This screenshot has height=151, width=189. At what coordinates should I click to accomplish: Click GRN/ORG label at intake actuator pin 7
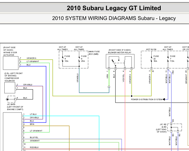31,58
